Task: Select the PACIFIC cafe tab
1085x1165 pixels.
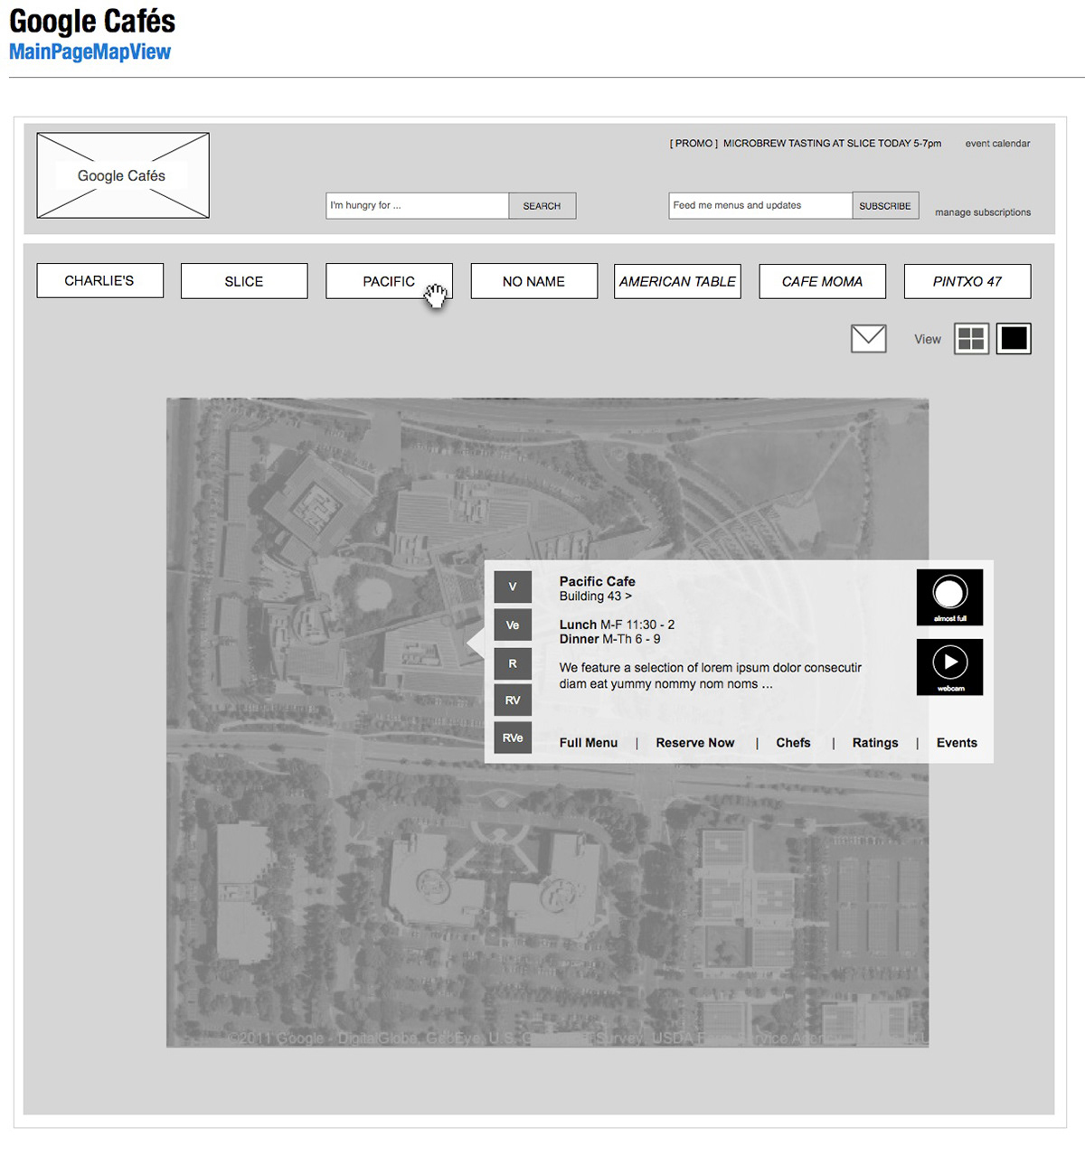Action: click(x=389, y=281)
